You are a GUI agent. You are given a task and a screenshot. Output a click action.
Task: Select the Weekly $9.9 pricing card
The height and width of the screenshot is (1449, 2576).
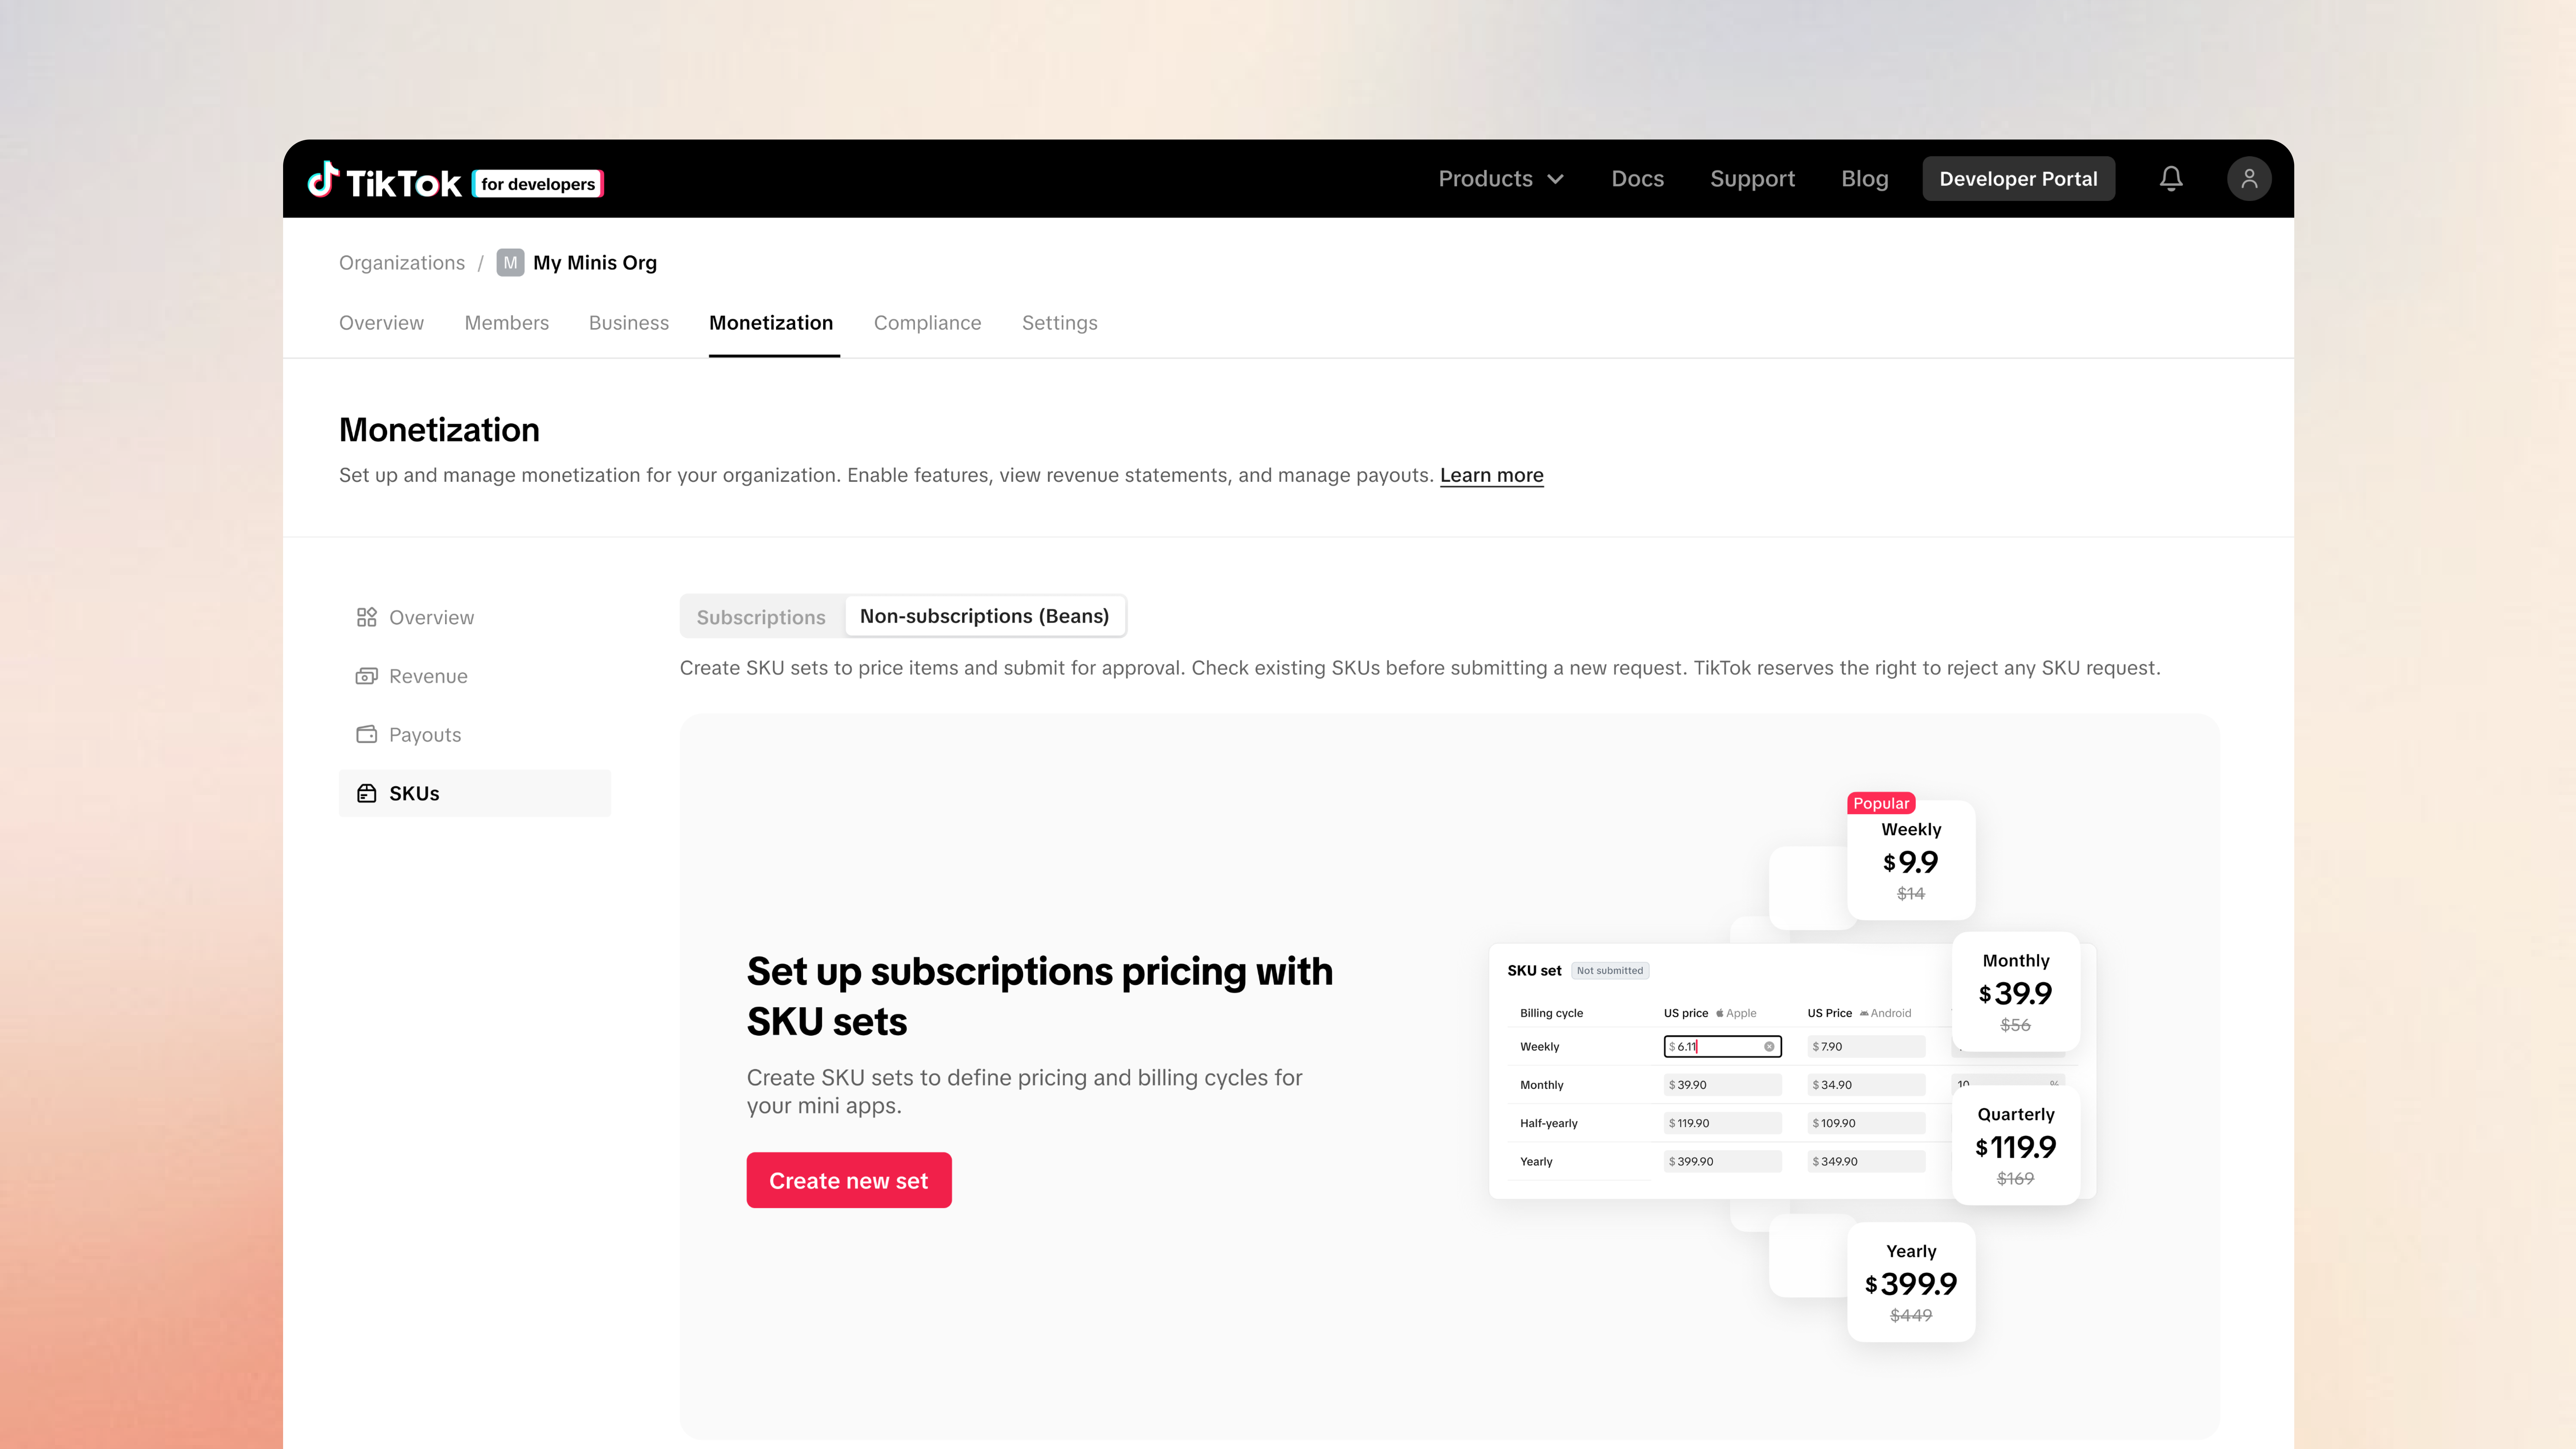(x=1911, y=860)
